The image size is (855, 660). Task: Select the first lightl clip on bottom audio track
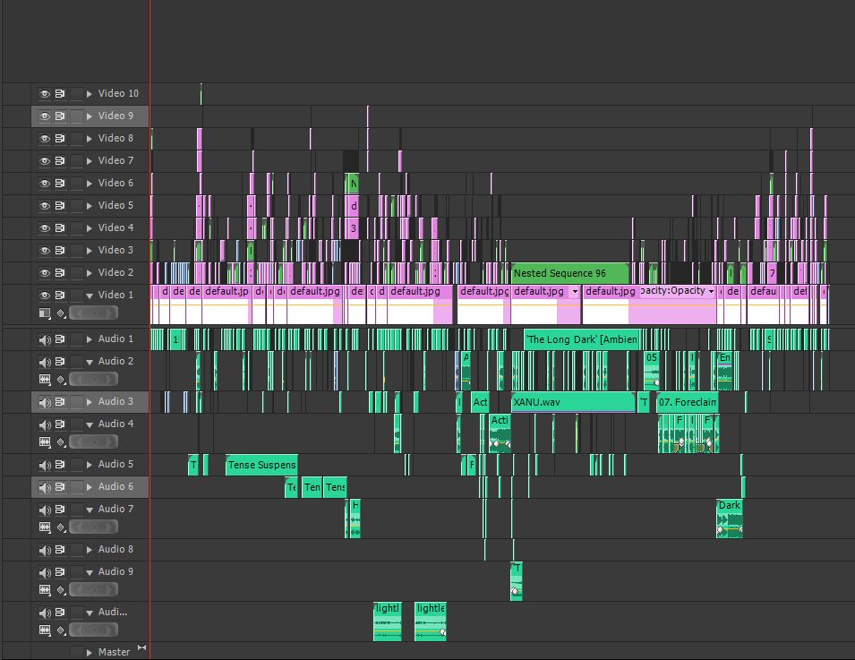point(387,621)
